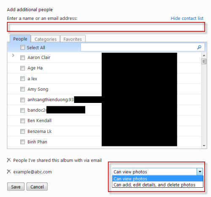The height and width of the screenshot is (197, 211).
Task: Click the Save button
Action: click(16, 186)
